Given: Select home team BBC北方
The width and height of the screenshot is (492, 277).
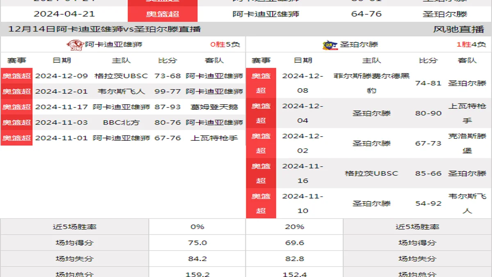Looking at the screenshot, I should (121, 122).
